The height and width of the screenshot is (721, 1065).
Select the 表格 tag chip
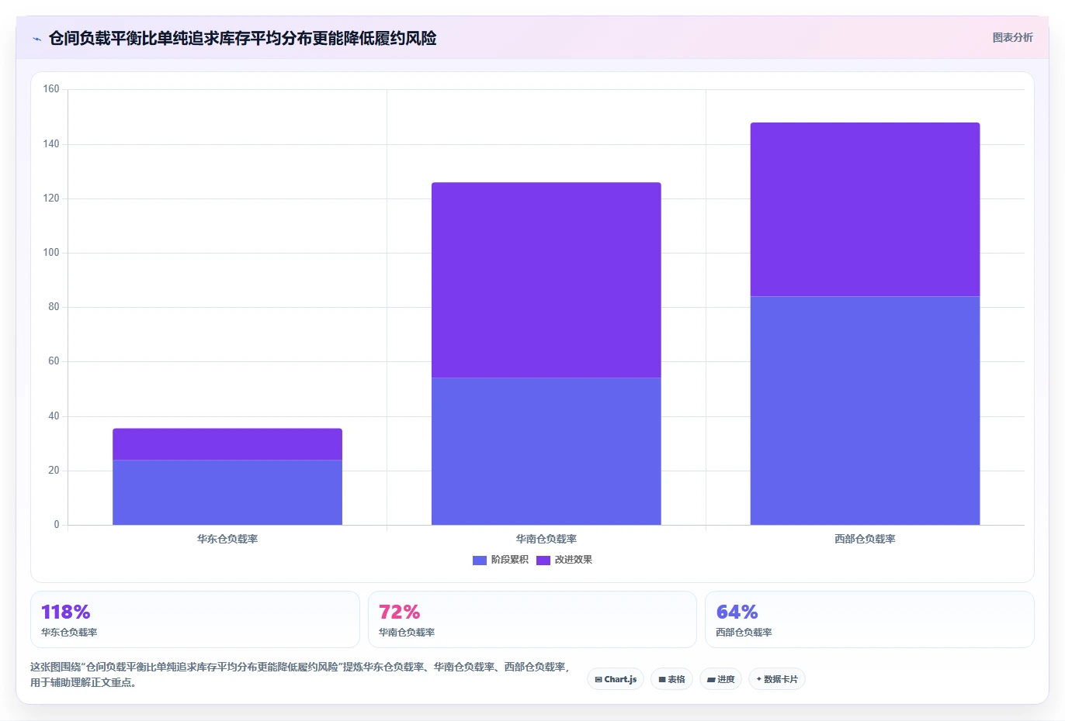[x=672, y=679]
